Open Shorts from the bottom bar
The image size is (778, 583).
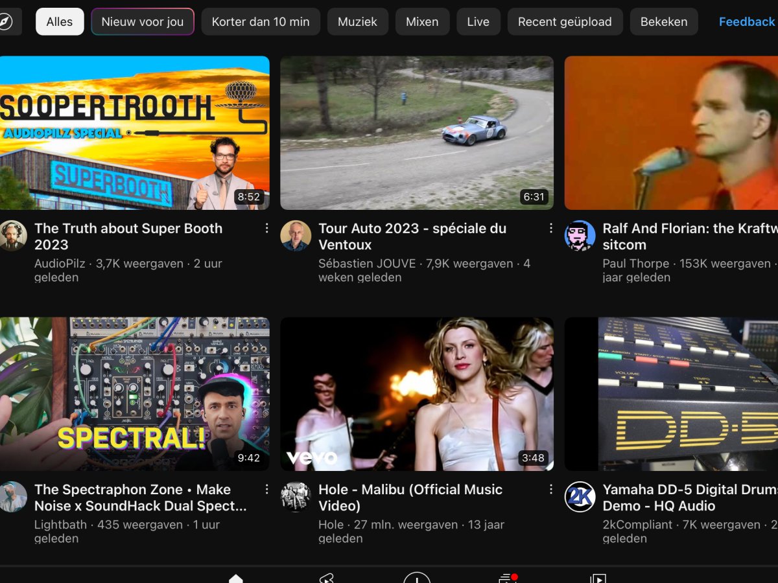[327, 578]
